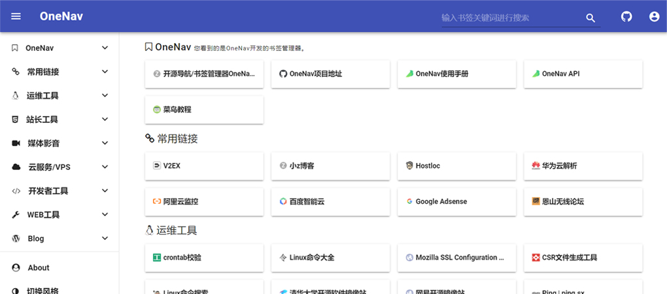
Task: Click the 阿里云监控 orange favicon
Action: point(157,201)
